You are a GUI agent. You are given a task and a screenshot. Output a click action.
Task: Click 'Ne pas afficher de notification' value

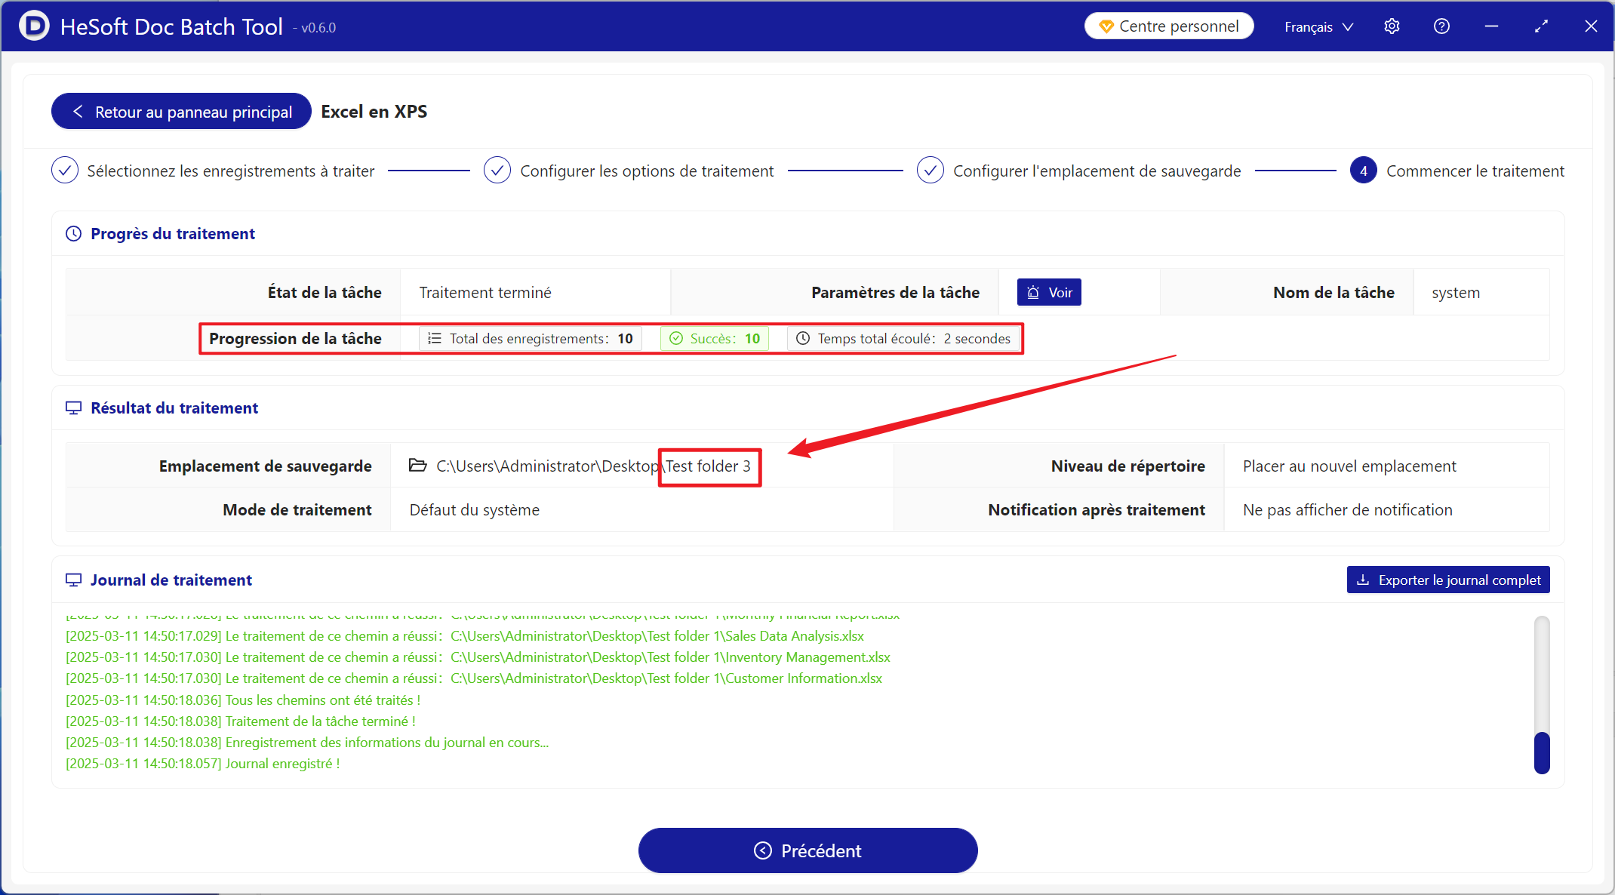click(x=1347, y=510)
